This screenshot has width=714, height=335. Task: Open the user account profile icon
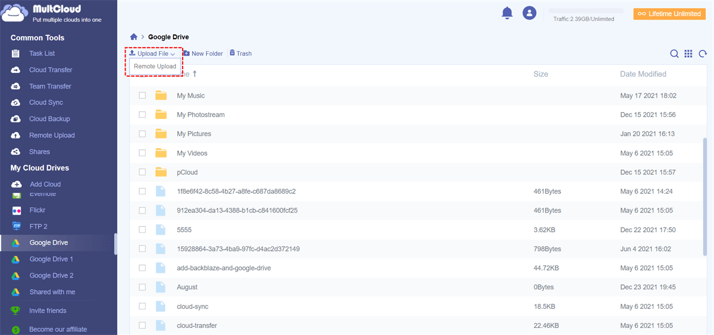pyautogui.click(x=529, y=12)
